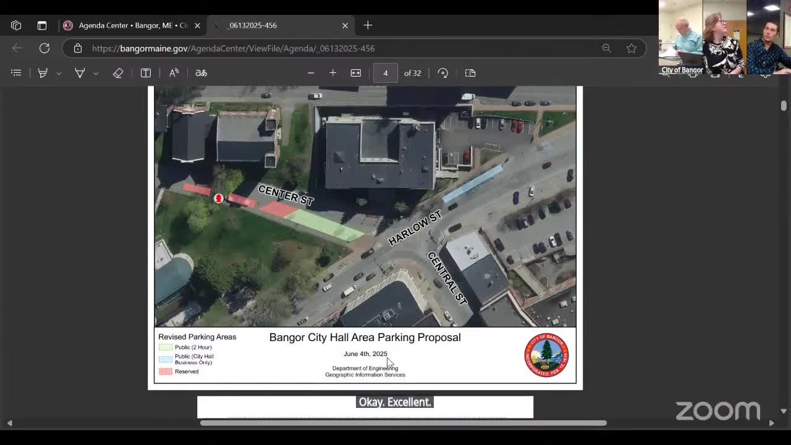Click the page number field showing 4
The height and width of the screenshot is (445, 791).
[x=385, y=73]
